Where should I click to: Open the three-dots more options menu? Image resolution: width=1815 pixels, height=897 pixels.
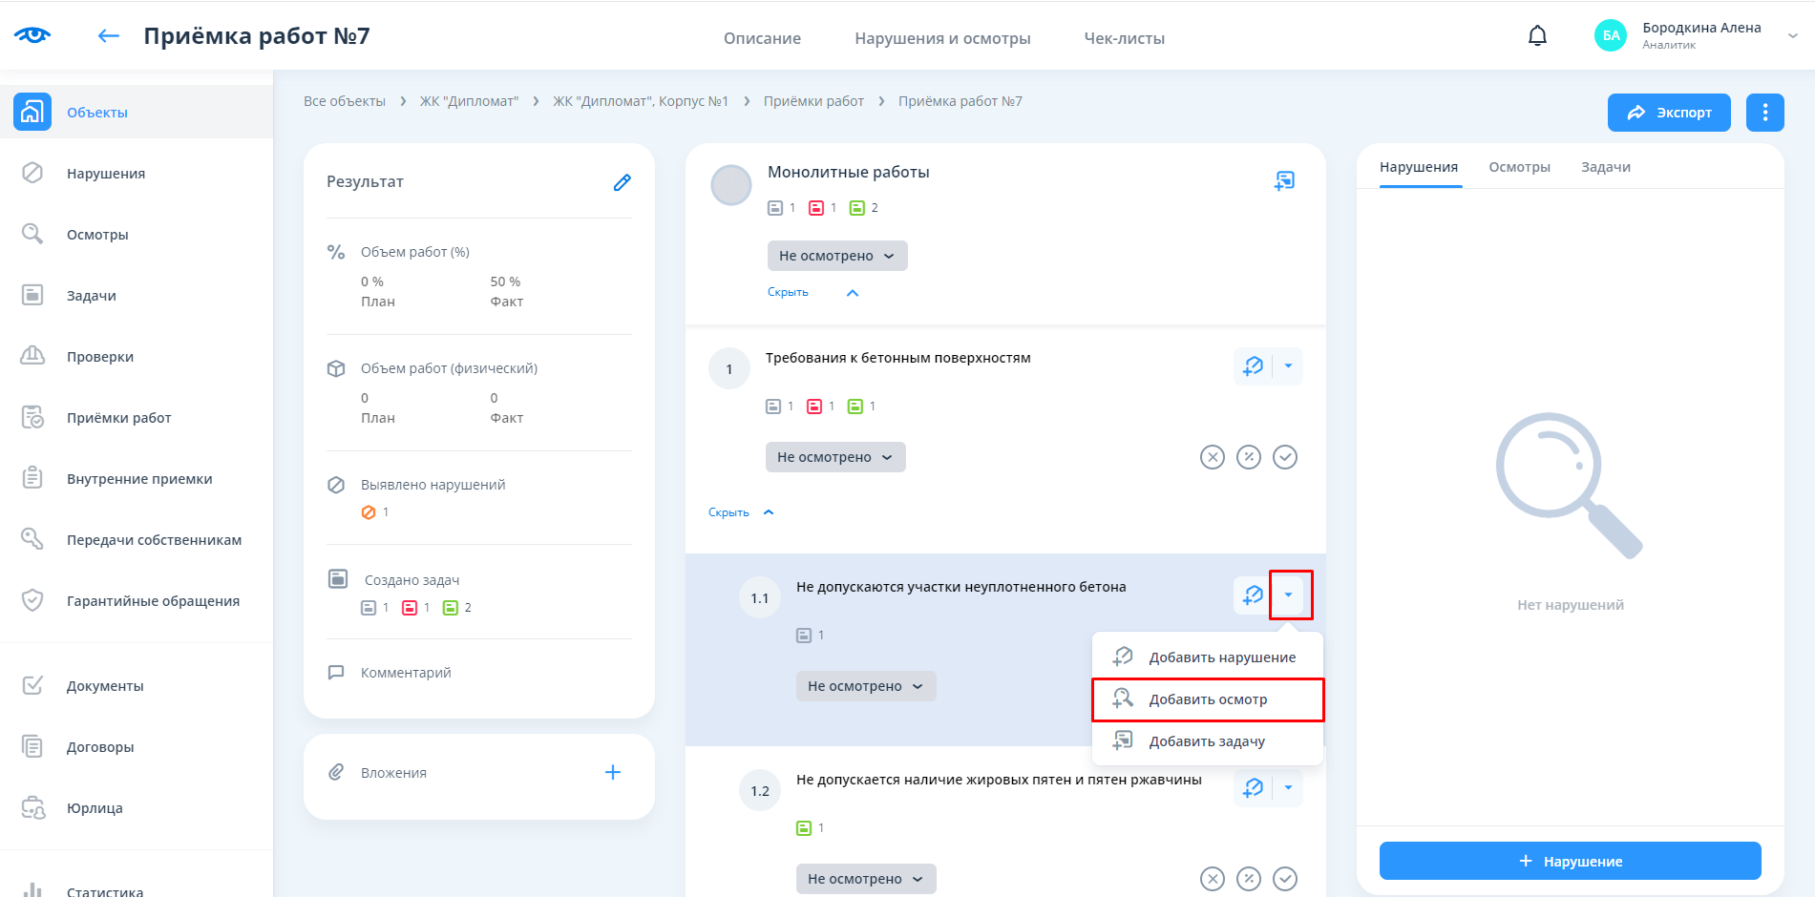(x=1764, y=113)
